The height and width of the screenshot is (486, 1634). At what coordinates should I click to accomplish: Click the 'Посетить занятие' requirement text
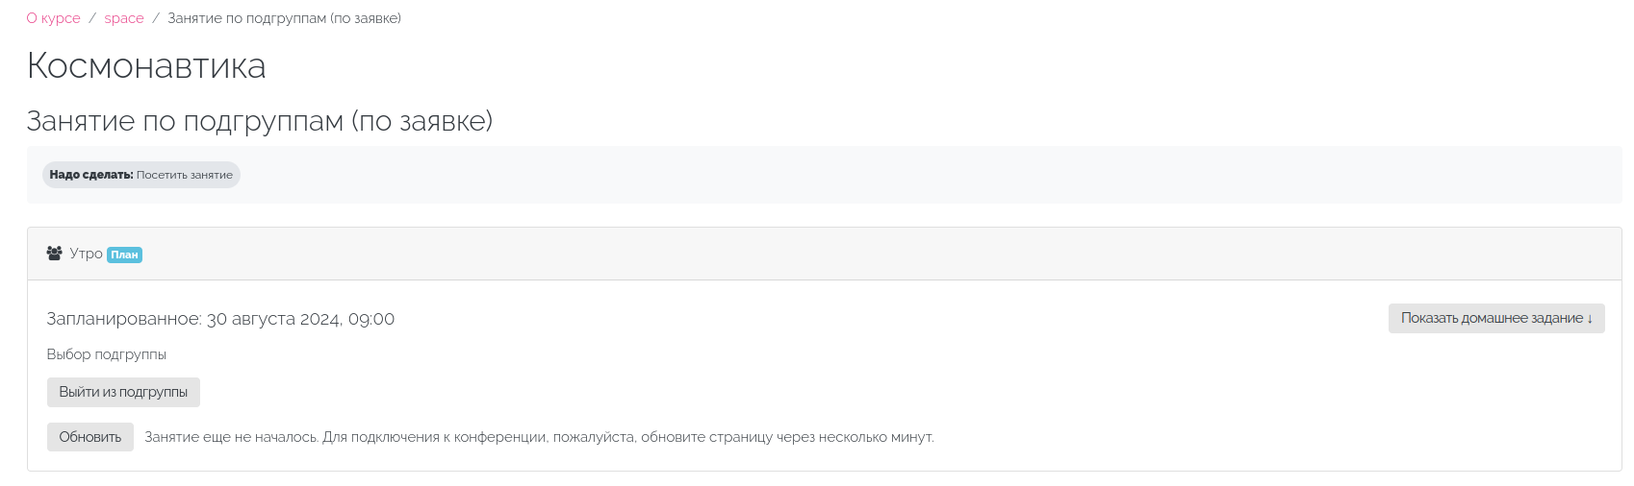pos(185,175)
